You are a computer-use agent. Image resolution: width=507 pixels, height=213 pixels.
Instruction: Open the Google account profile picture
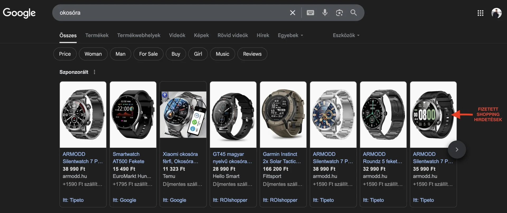pos(496,13)
